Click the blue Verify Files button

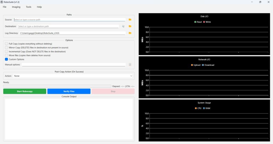pos(69,91)
